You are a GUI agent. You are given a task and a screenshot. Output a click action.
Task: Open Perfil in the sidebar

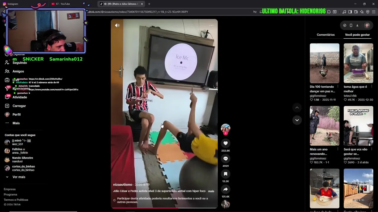pos(17,115)
